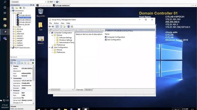Select CITLAB-VSPDC02 in the Connections tree
The image size is (197, 110).
coord(25,20)
